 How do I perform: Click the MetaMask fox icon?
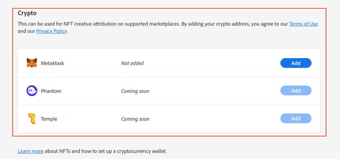32,63
